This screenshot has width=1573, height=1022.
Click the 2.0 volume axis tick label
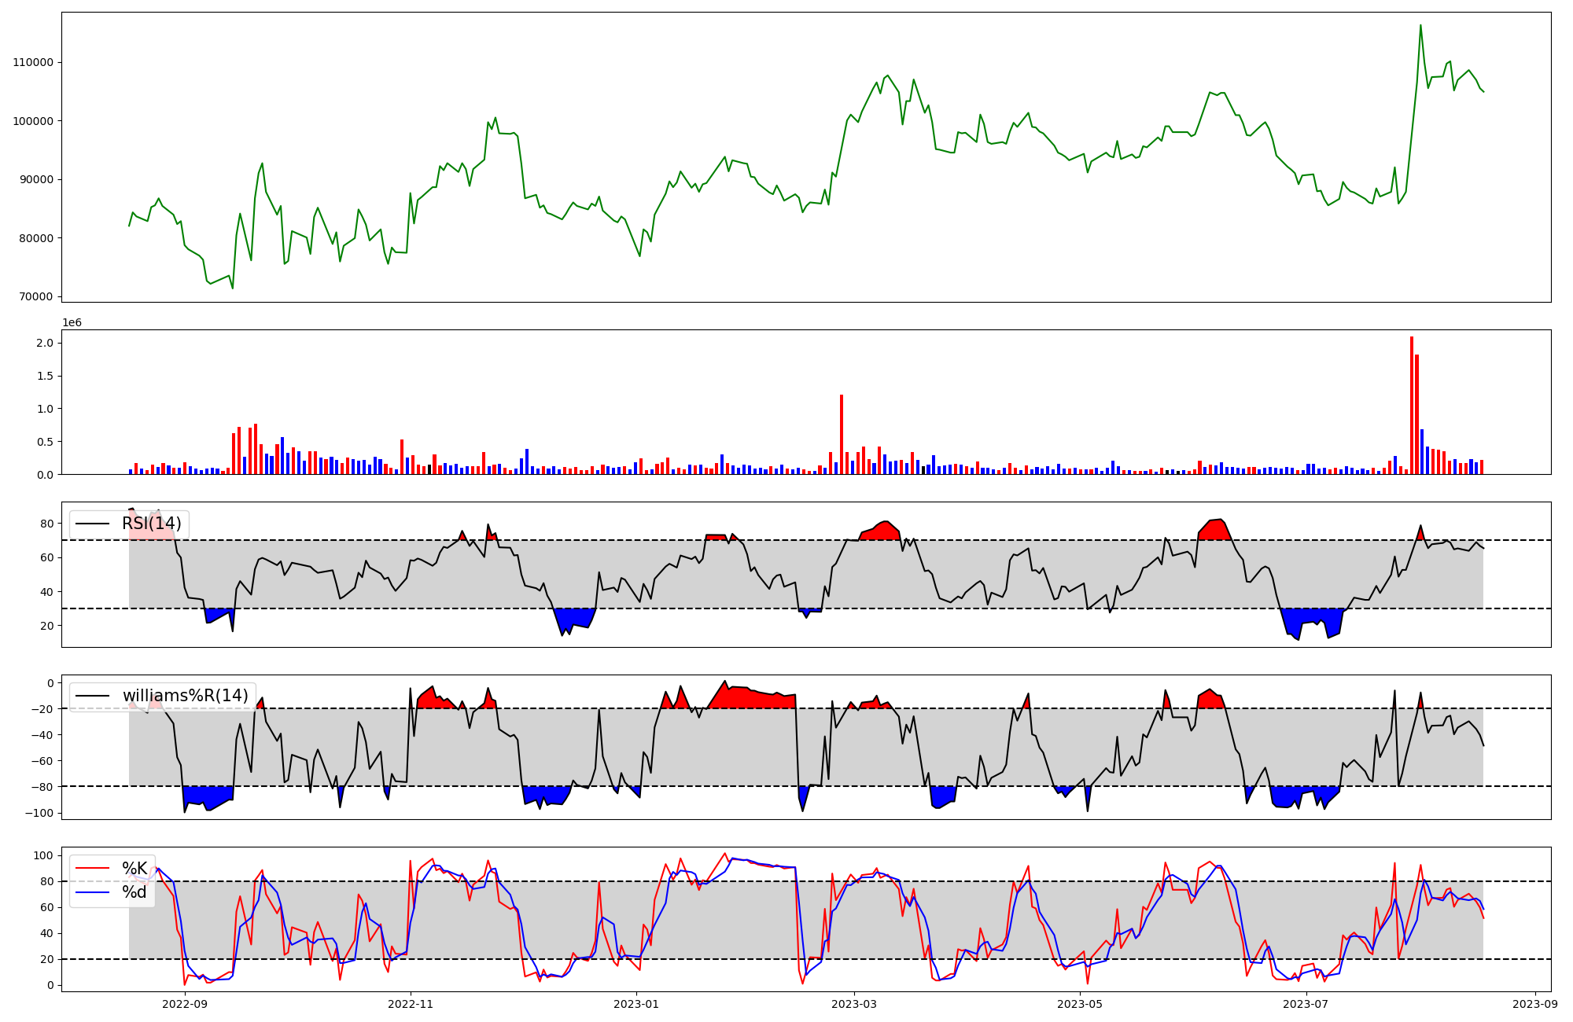tap(45, 343)
